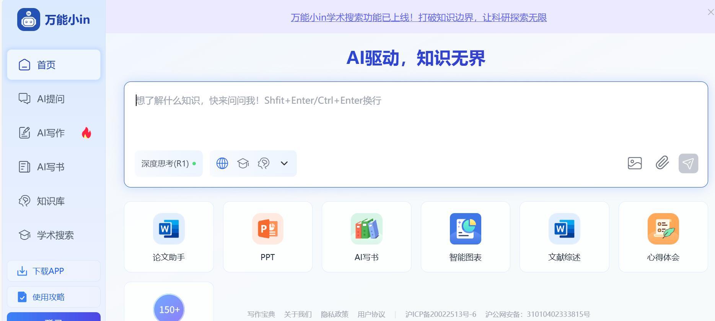
Task: Enable the globe web search icon
Action: click(222, 163)
